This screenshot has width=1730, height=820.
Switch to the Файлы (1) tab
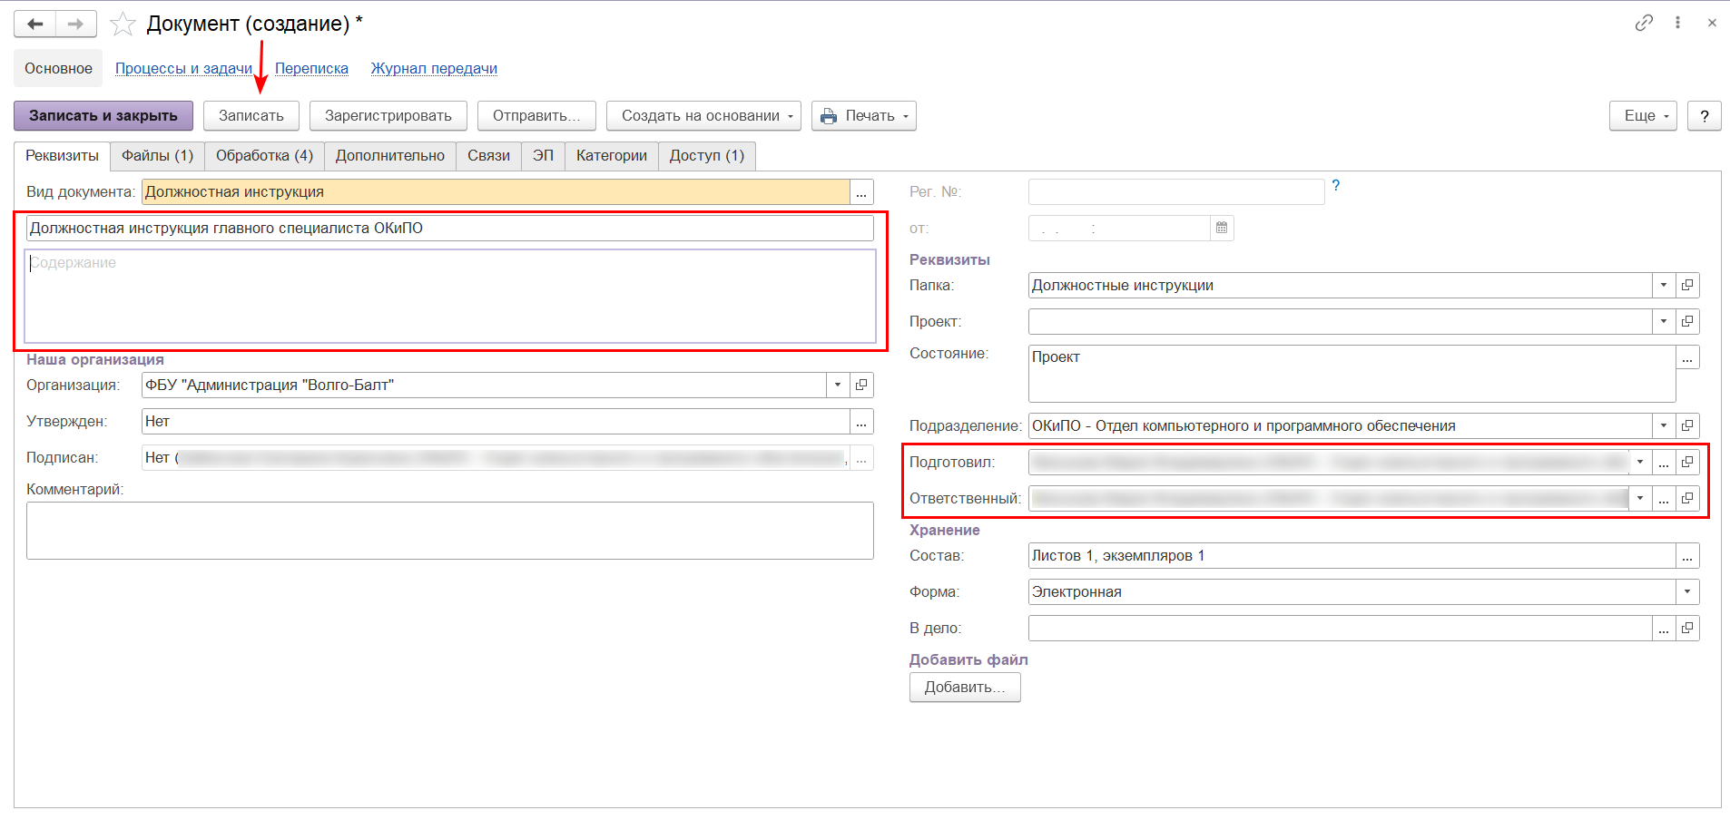[x=157, y=156]
